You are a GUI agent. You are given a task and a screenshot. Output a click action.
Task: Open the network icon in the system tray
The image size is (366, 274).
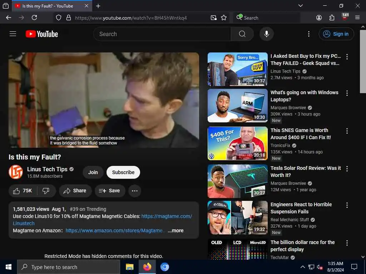click(x=311, y=267)
